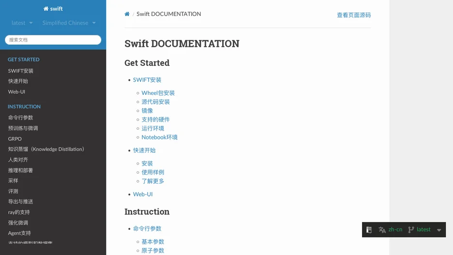453x255 pixels.
Task: Click Web-UI link in main content
Action: (x=143, y=195)
